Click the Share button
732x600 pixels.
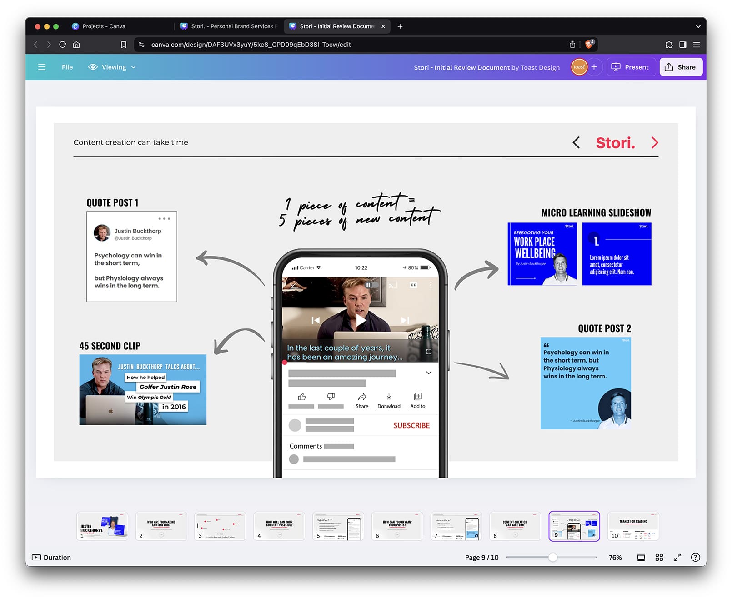(680, 67)
